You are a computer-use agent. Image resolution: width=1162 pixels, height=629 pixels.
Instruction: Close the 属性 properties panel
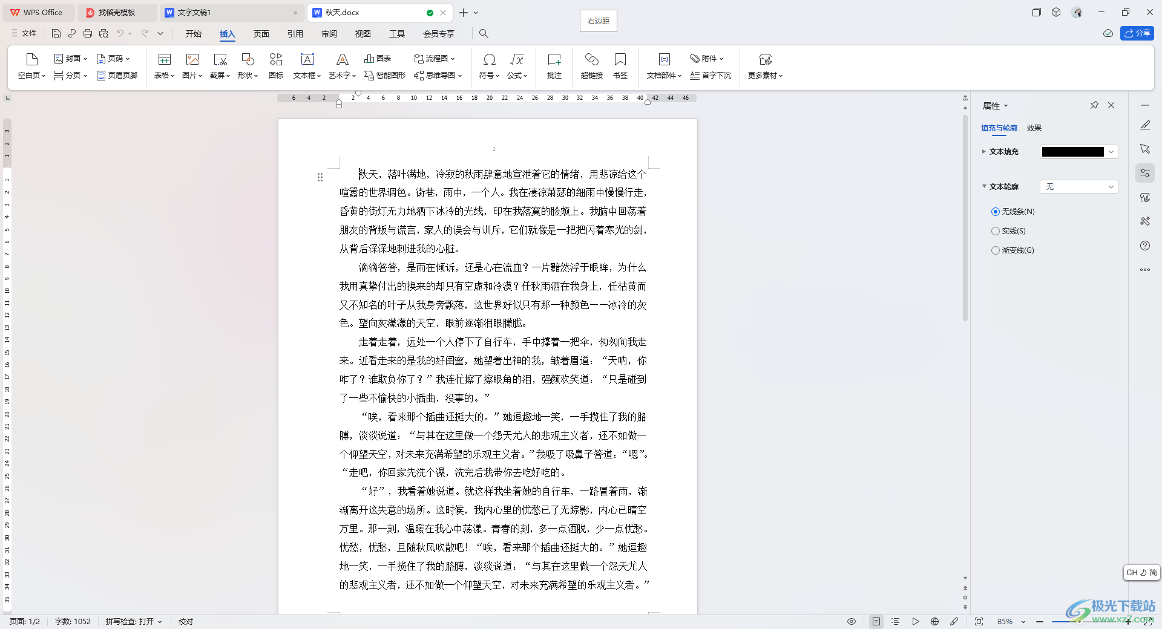[1111, 105]
